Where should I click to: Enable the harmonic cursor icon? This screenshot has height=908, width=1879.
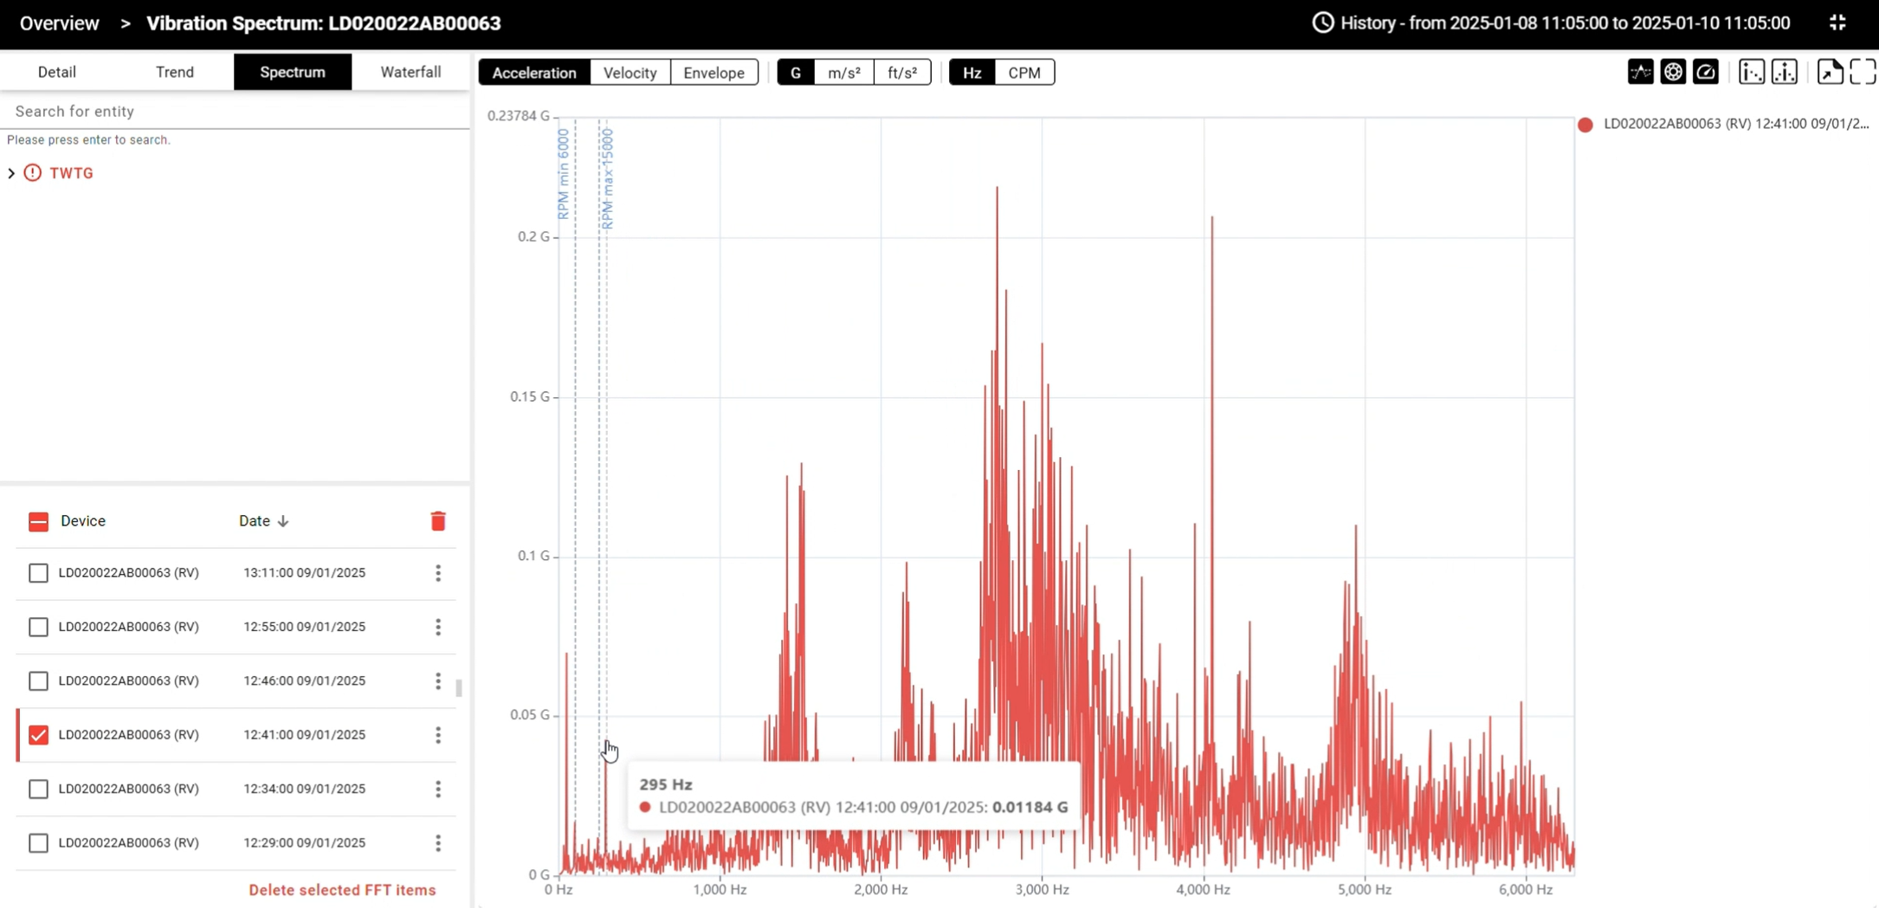pyautogui.click(x=1751, y=72)
